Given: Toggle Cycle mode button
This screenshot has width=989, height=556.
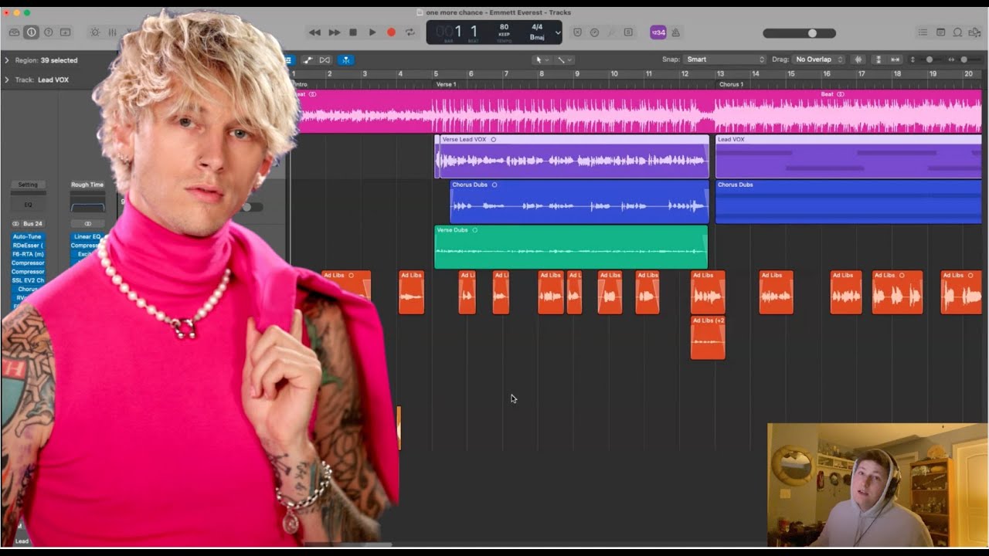Looking at the screenshot, I should tap(410, 32).
